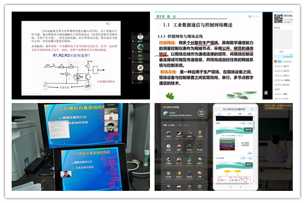The width and height of the screenshot is (305, 203).
Task: Click the speaker icon on the circuit slide
Action: tap(108, 23)
